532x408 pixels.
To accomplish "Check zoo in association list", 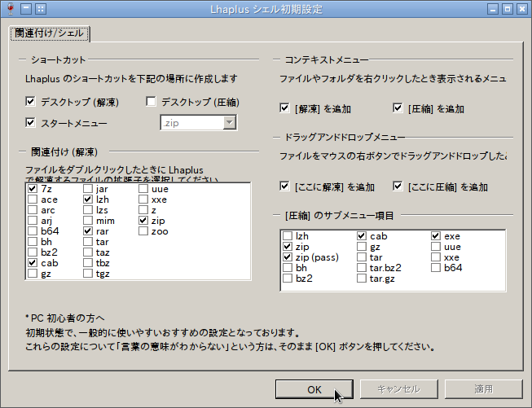I will point(143,231).
